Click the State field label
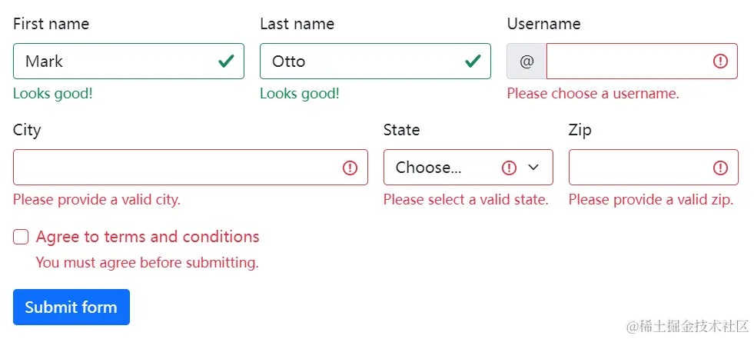Image resolution: width=754 pixels, height=339 pixels. click(x=401, y=130)
